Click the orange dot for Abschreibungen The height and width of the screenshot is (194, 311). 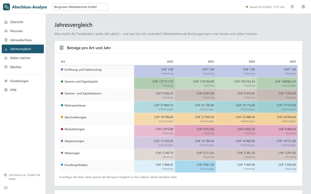point(62,117)
